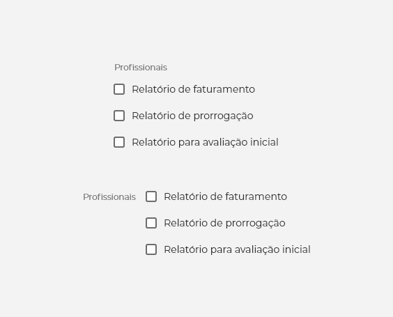The image size is (393, 317).
Task: Select last checkbox of the upper Profissionais list
Action: (119, 142)
